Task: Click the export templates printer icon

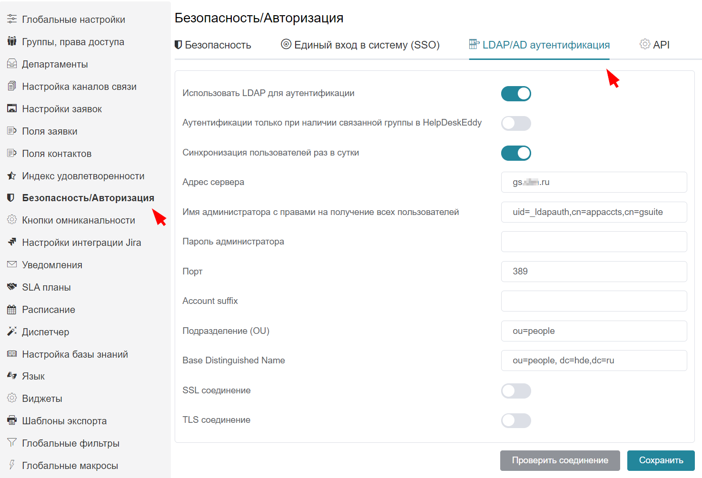Action: (12, 420)
